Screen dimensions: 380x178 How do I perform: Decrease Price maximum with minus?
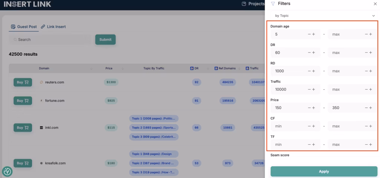click(366, 108)
